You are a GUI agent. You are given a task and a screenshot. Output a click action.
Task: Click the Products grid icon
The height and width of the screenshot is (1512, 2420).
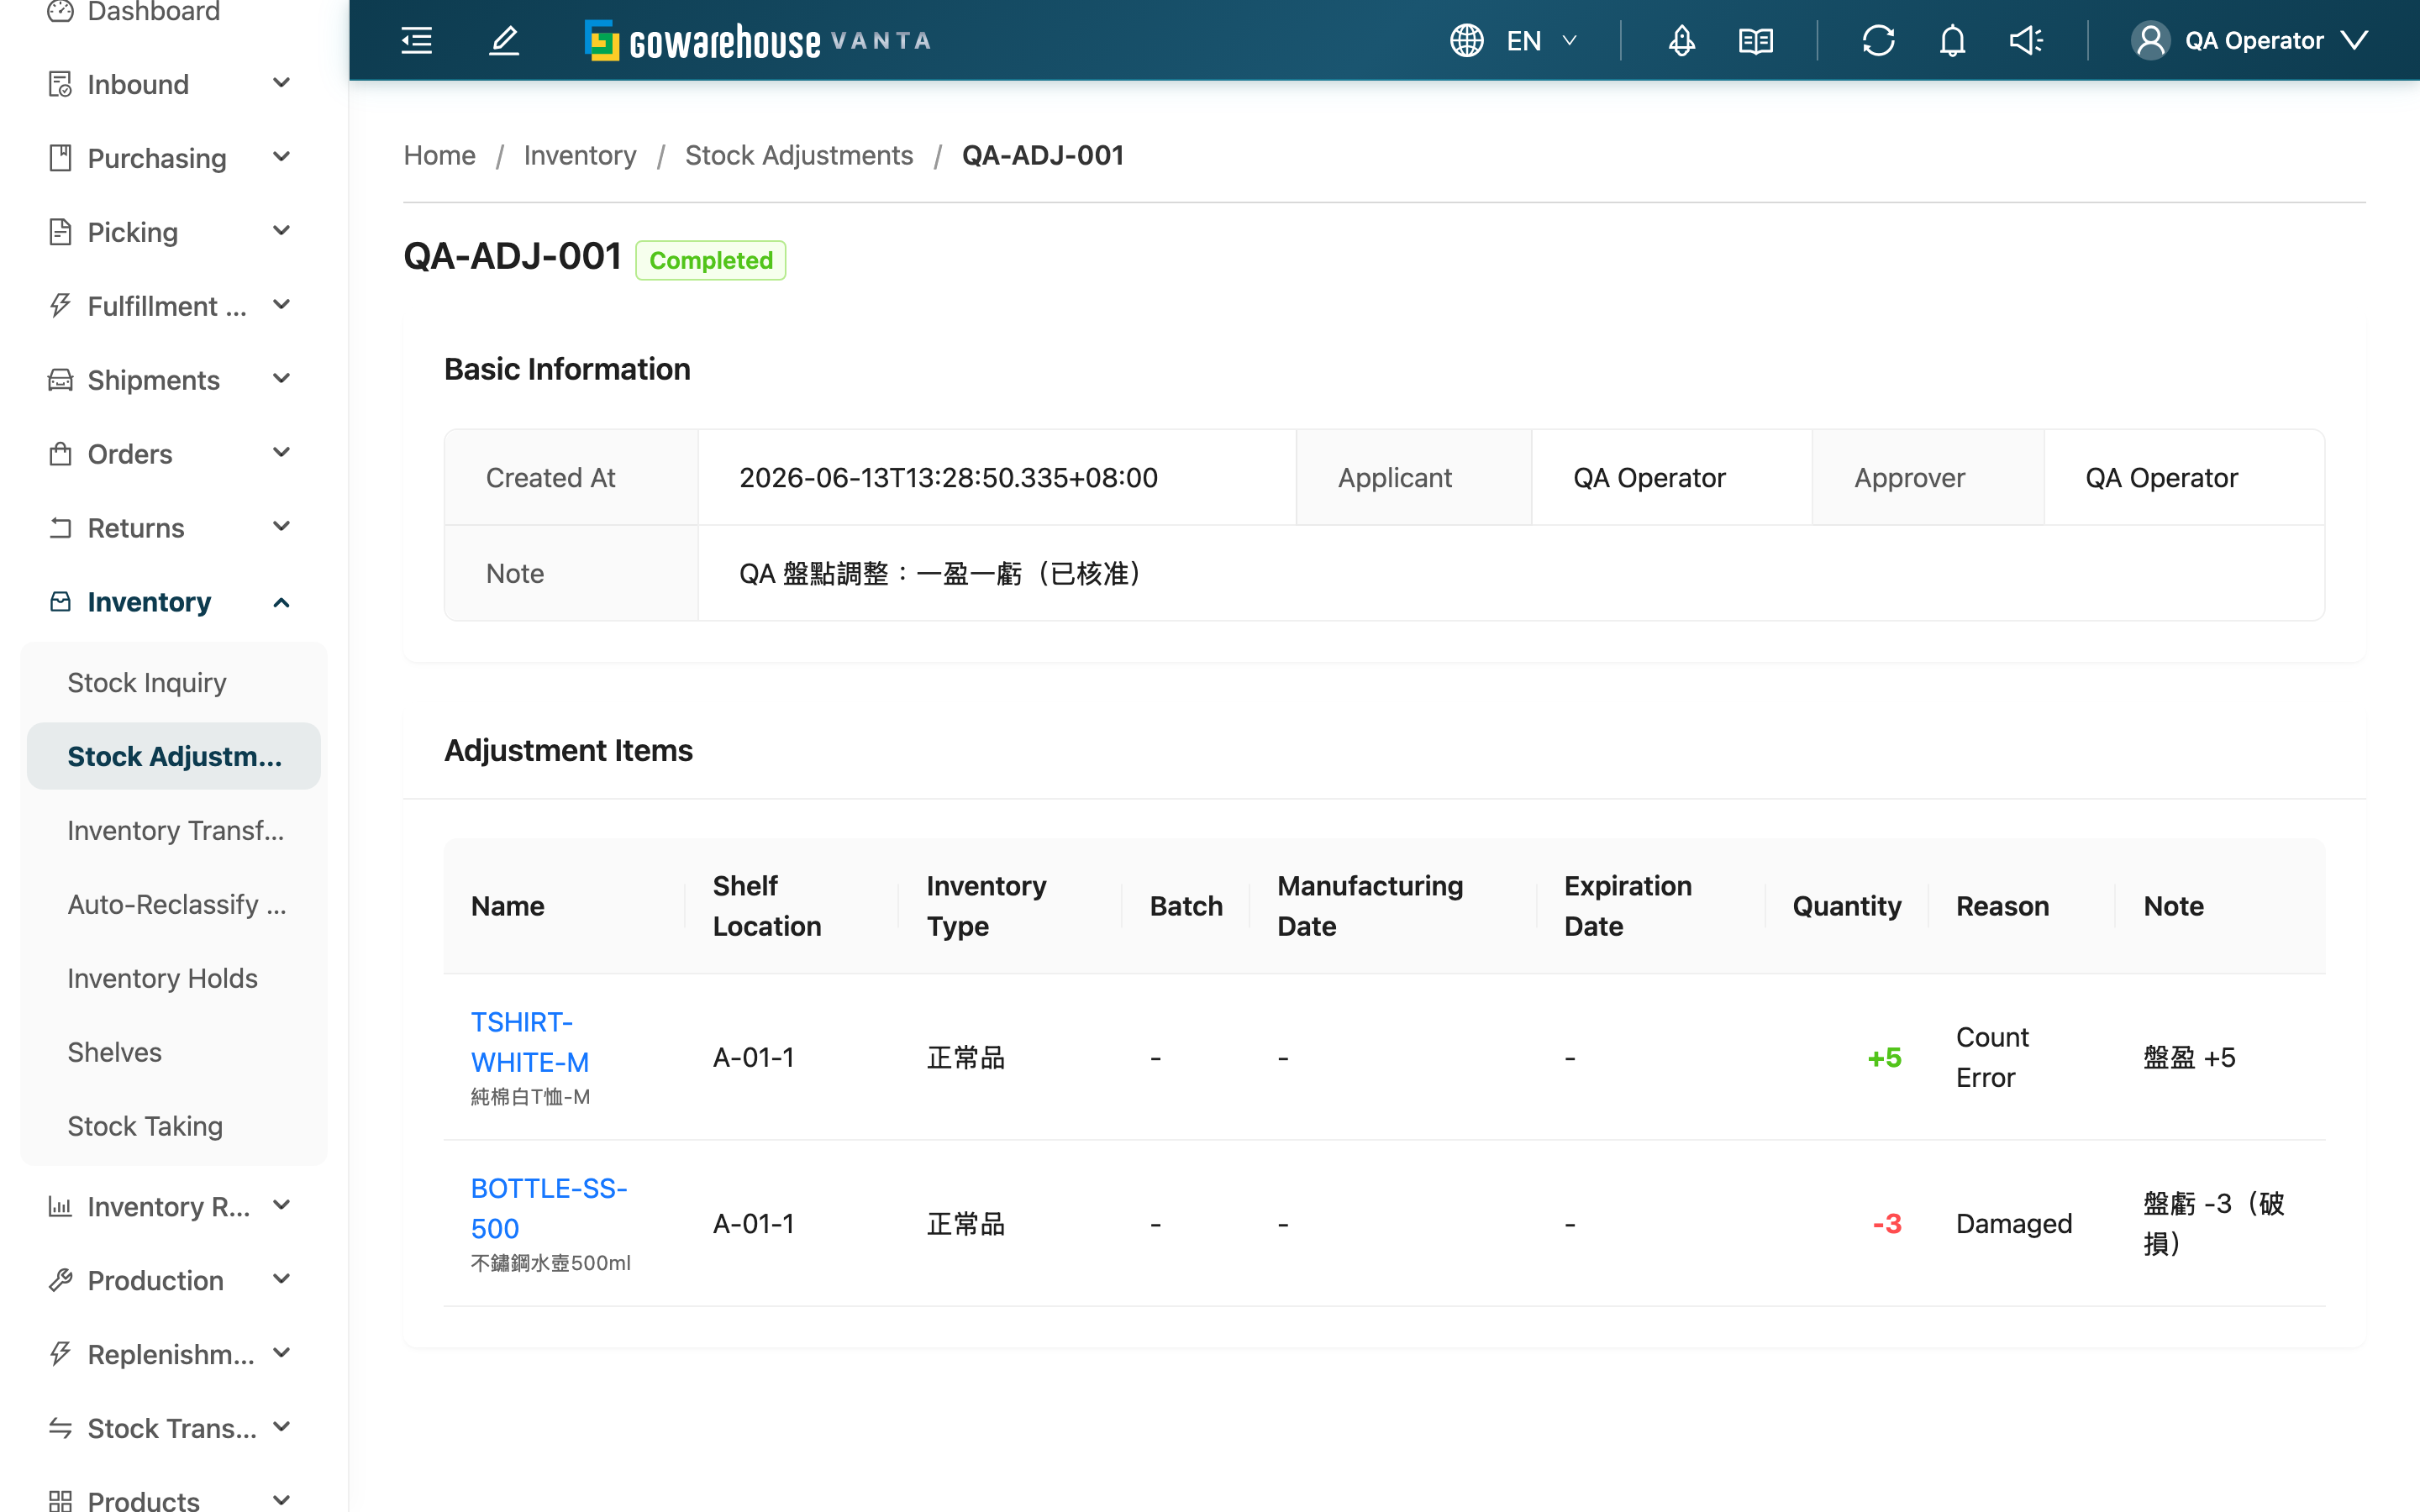tap(60, 1501)
